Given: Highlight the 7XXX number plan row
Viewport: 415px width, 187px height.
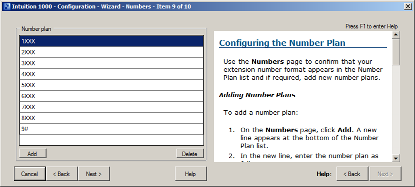Looking at the screenshot, I should point(111,107).
